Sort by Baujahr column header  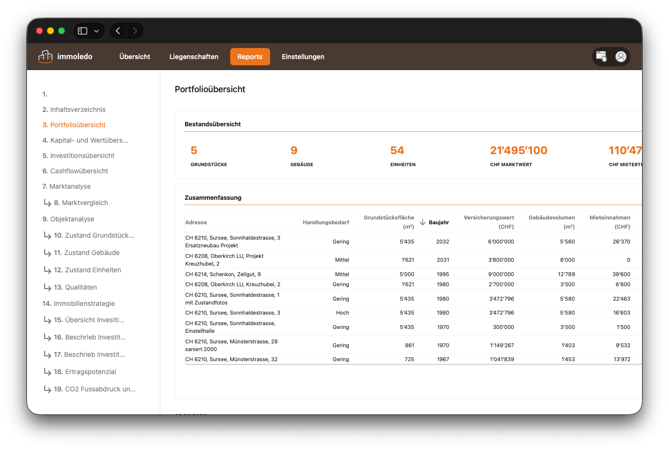pos(439,222)
